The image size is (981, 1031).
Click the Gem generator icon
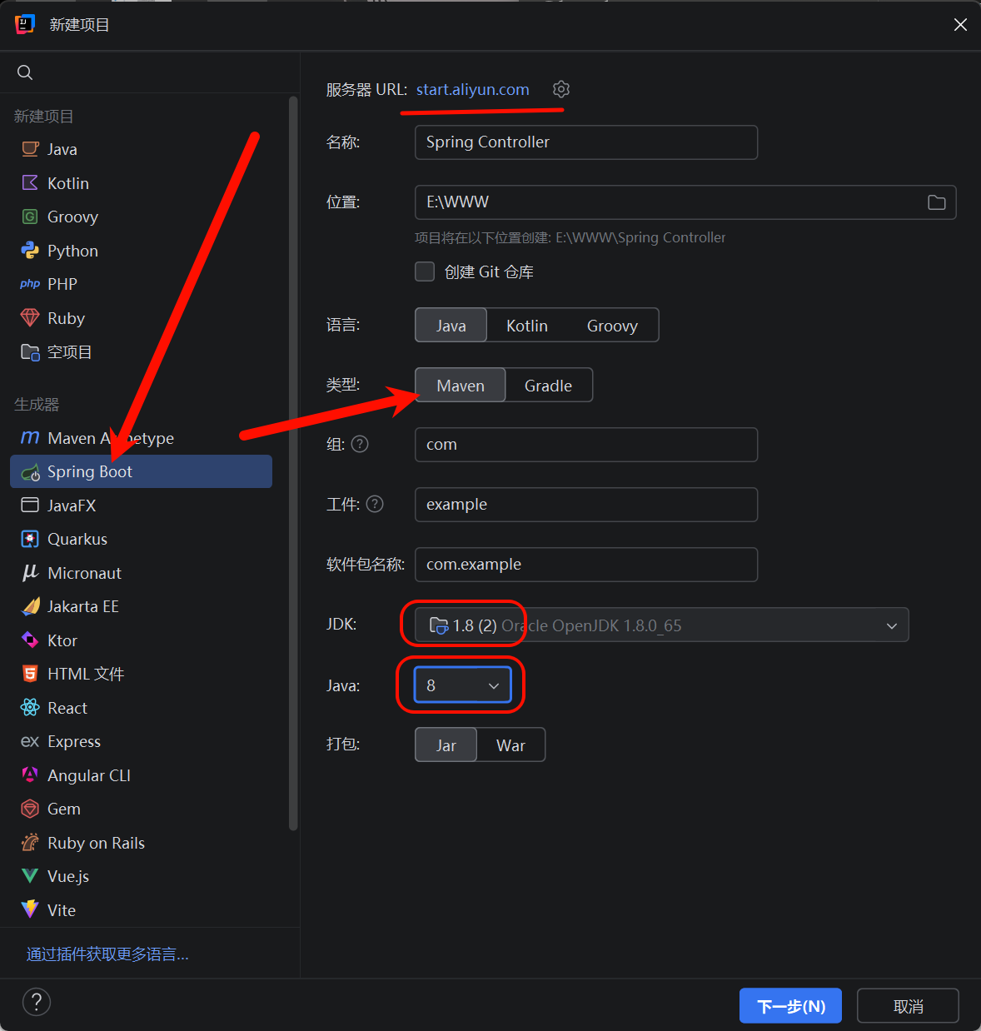point(30,809)
